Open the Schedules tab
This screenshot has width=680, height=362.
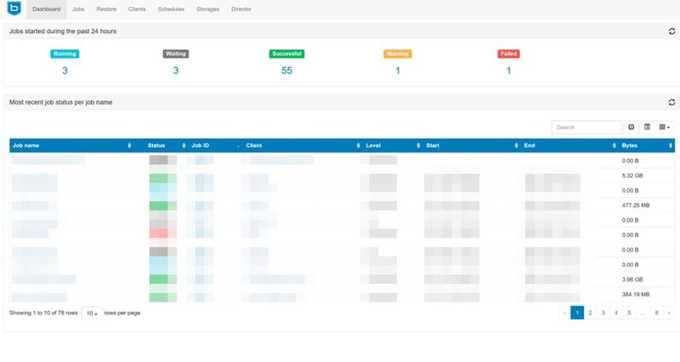(x=171, y=9)
